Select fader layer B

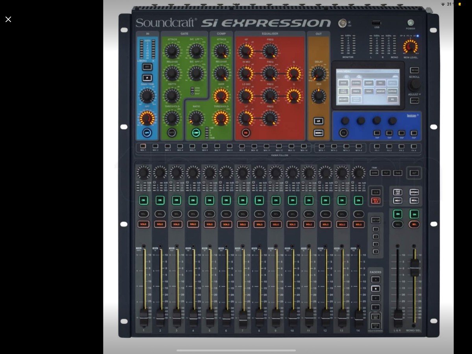(376, 288)
